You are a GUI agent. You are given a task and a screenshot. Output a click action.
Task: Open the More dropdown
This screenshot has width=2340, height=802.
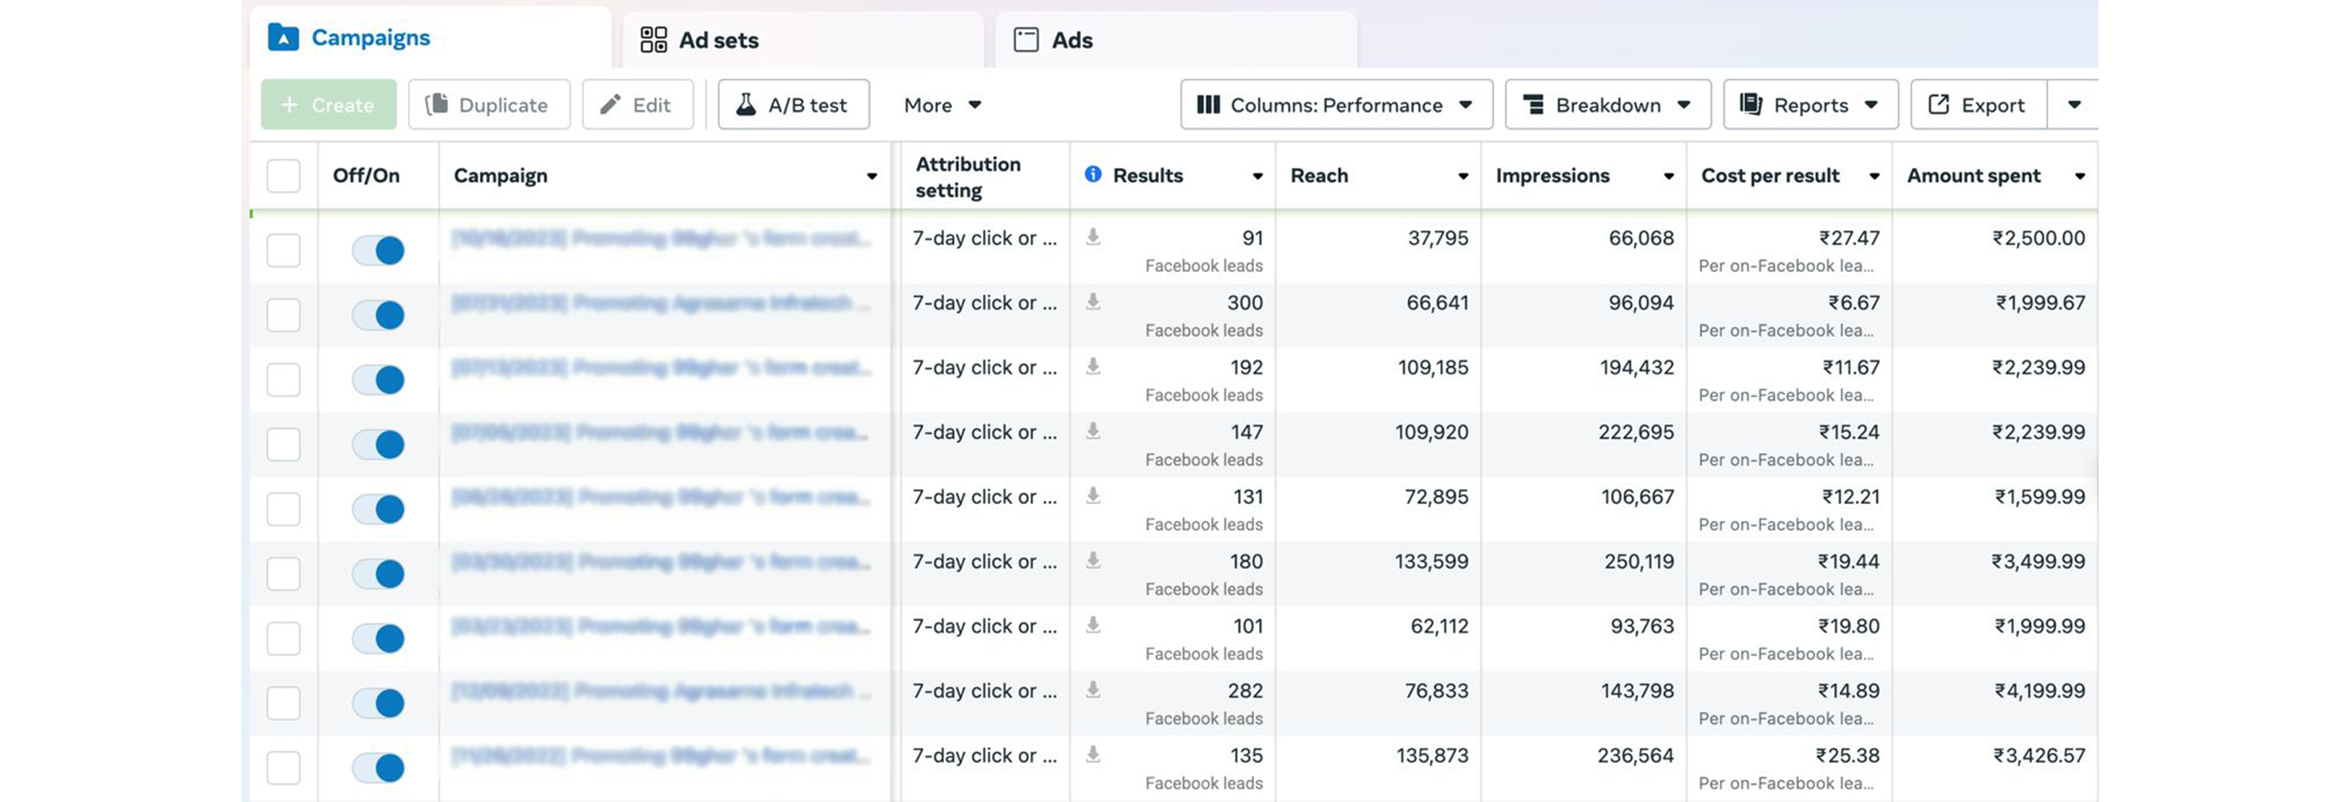(942, 104)
